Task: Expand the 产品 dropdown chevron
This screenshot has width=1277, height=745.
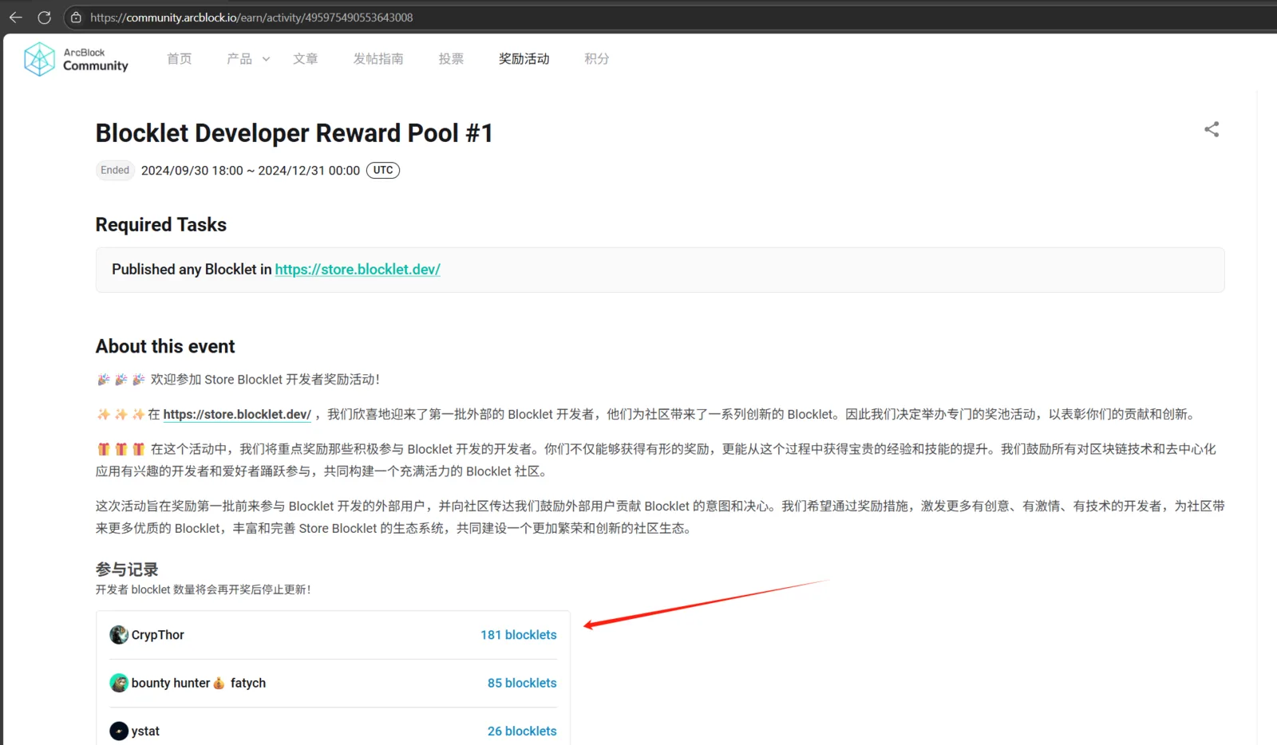Action: pos(266,59)
